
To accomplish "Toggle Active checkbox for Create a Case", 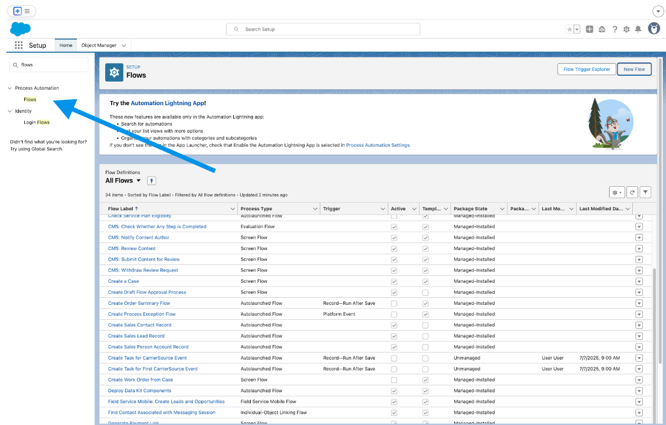I will (x=394, y=281).
